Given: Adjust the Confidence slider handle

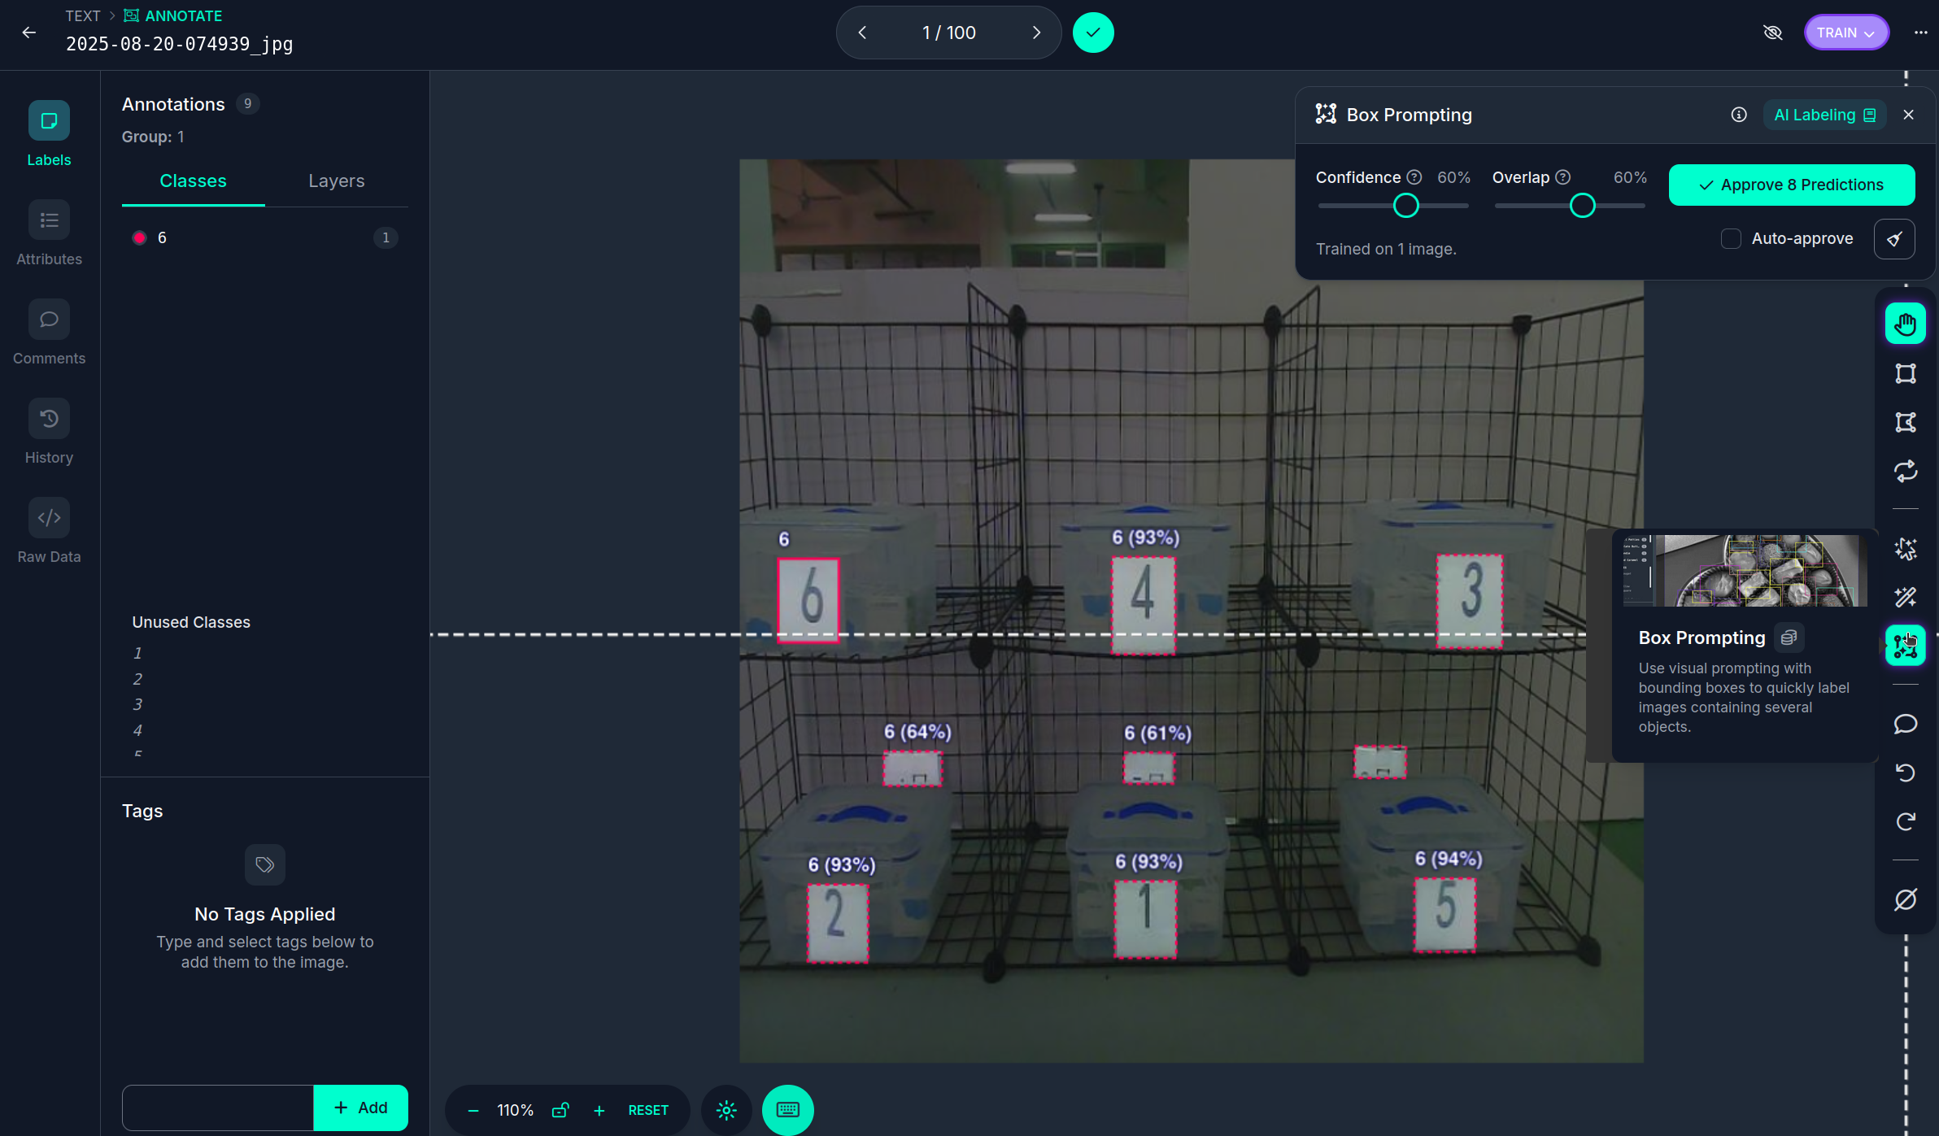Looking at the screenshot, I should point(1405,206).
